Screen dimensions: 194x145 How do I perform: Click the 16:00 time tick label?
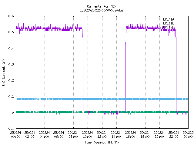pos(130,137)
